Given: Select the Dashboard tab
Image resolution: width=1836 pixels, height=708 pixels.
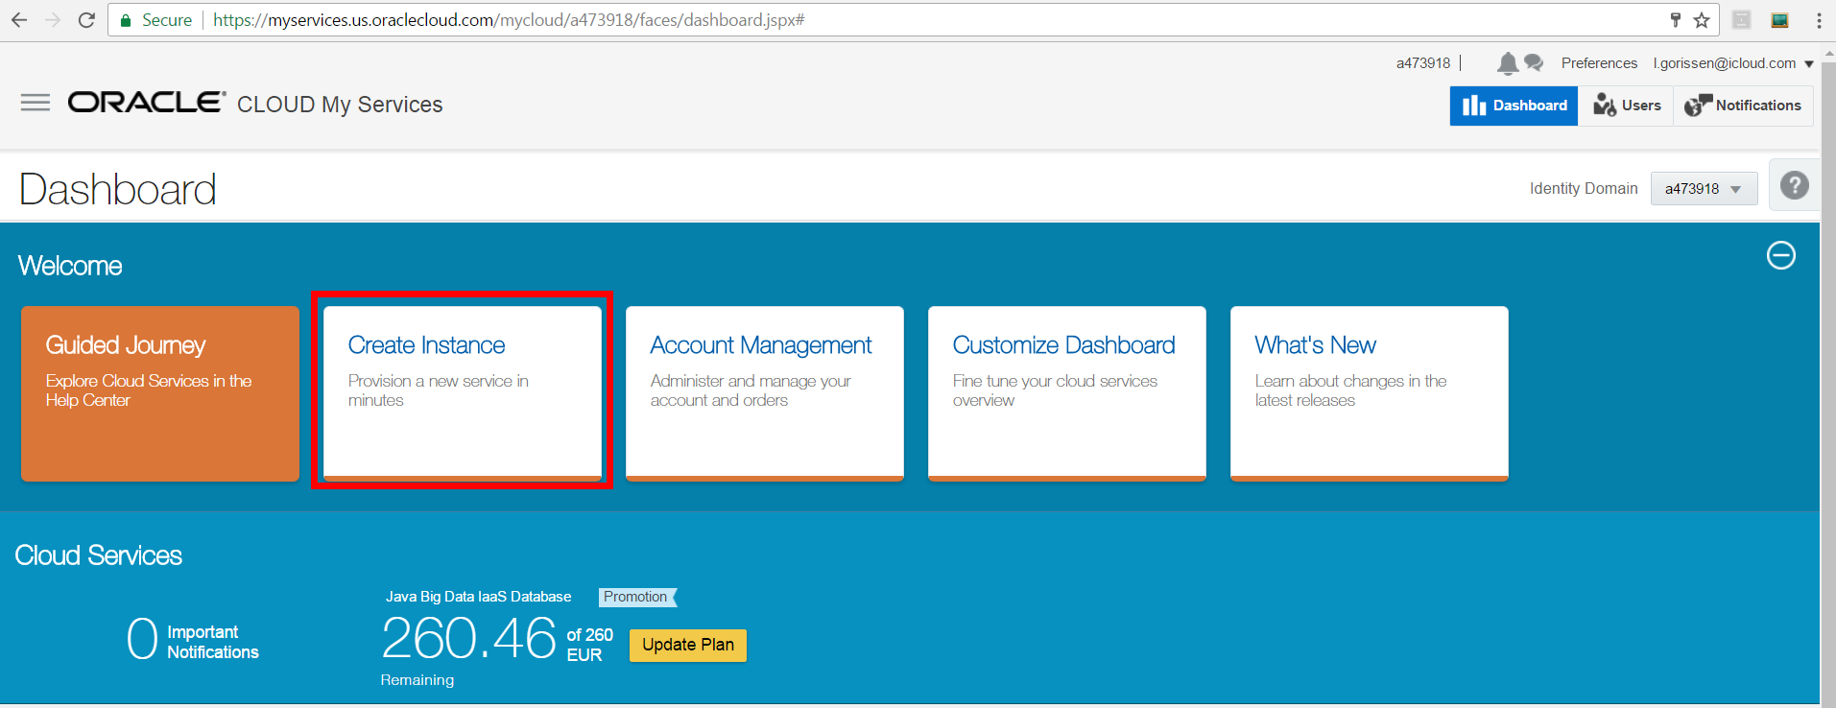Looking at the screenshot, I should [x=1514, y=106].
